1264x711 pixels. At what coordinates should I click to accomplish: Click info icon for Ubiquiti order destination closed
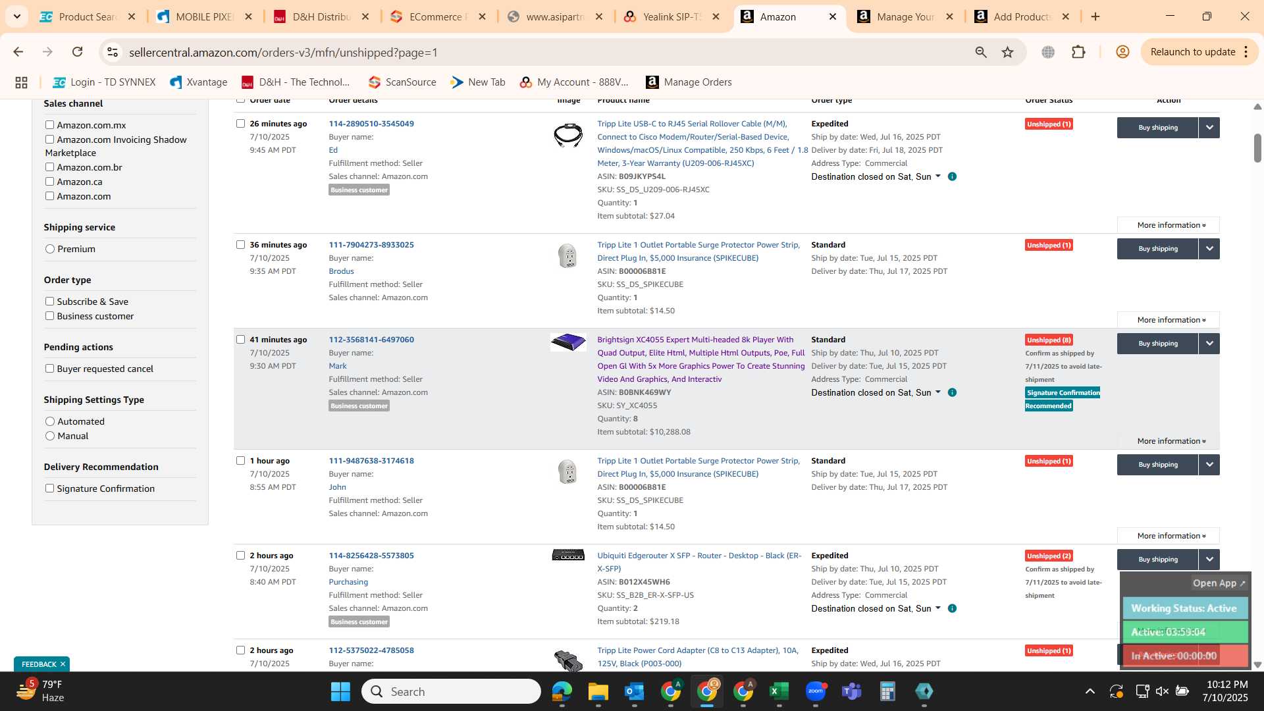[952, 608]
